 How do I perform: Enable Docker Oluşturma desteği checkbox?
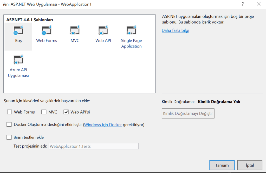[9, 124]
